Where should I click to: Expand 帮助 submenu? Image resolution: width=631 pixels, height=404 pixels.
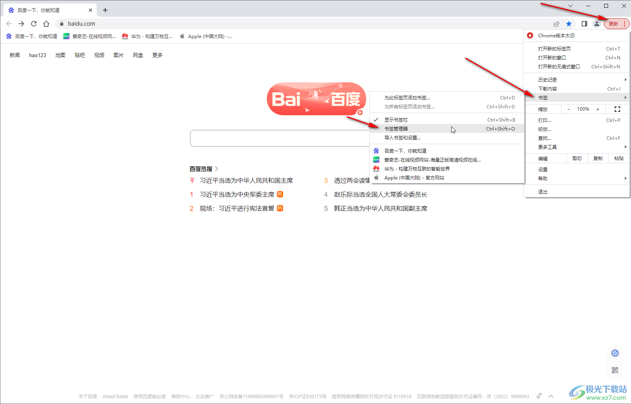click(577, 178)
